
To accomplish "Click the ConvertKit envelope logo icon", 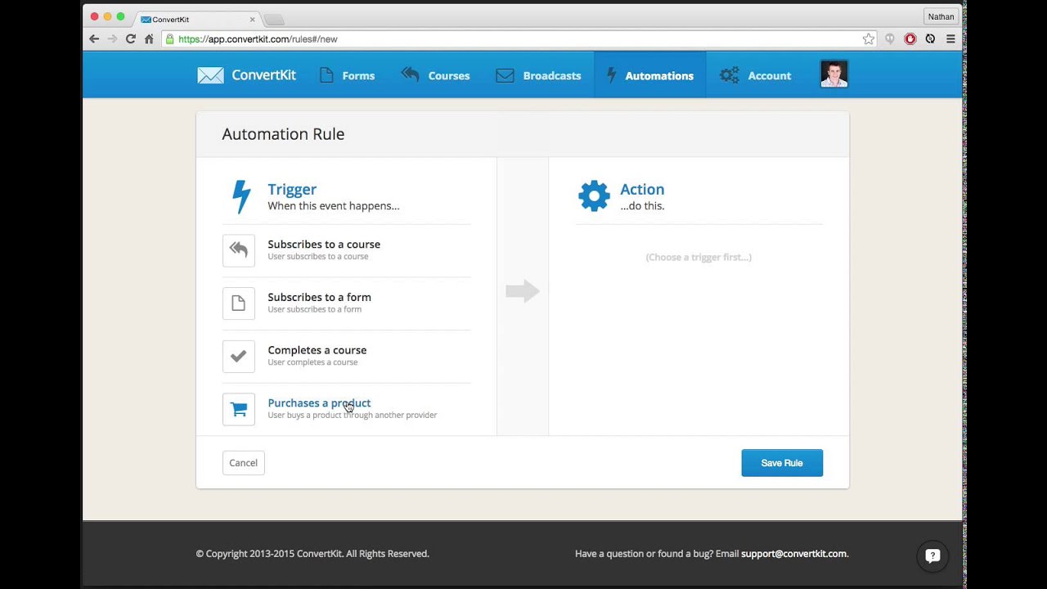I will (x=210, y=75).
